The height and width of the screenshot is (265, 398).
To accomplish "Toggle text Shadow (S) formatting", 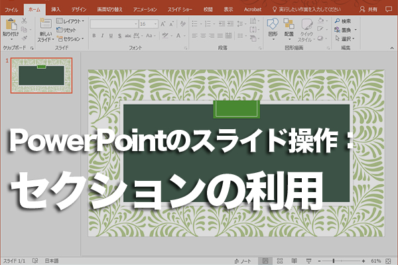I will click(x=119, y=36).
